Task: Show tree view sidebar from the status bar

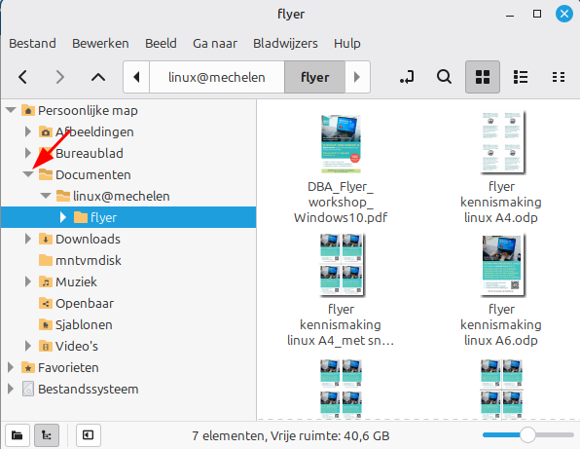Action: (47, 435)
